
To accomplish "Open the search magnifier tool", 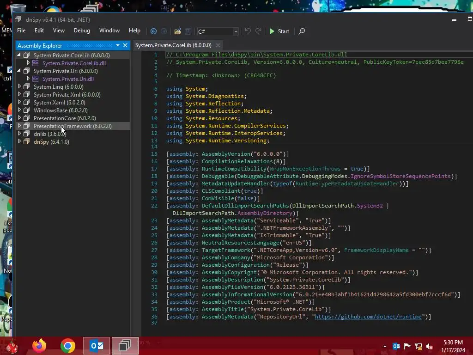I will pos(301,31).
